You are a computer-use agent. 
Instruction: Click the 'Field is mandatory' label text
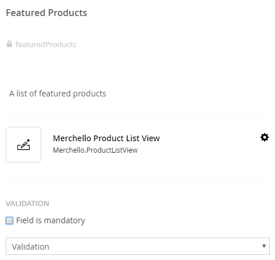[51, 220]
